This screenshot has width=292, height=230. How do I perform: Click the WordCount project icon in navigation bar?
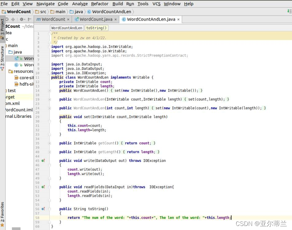click(4, 12)
